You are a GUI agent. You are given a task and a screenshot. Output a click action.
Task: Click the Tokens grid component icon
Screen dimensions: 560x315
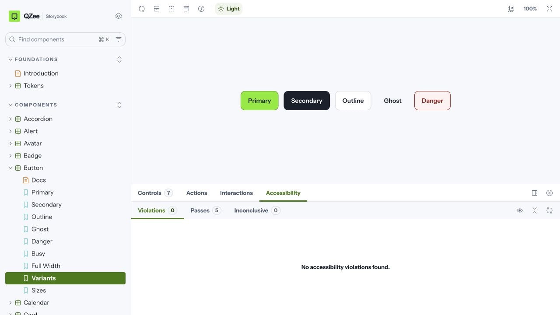[x=18, y=86]
